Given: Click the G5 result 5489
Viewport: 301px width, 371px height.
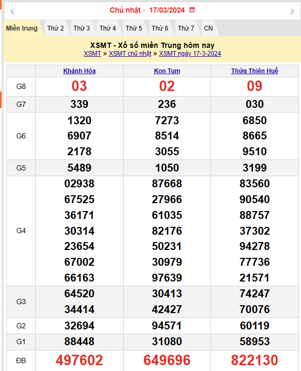Looking at the screenshot, I should [x=79, y=168].
